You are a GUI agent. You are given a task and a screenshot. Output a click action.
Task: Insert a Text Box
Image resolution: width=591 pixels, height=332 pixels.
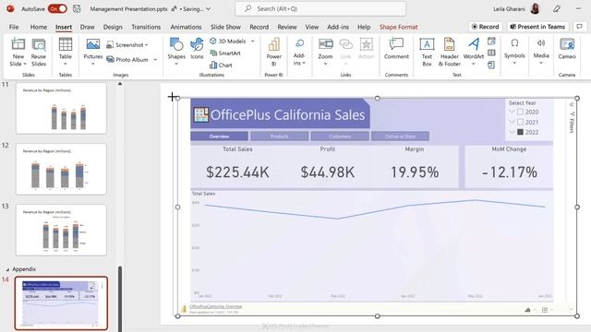[427, 53]
